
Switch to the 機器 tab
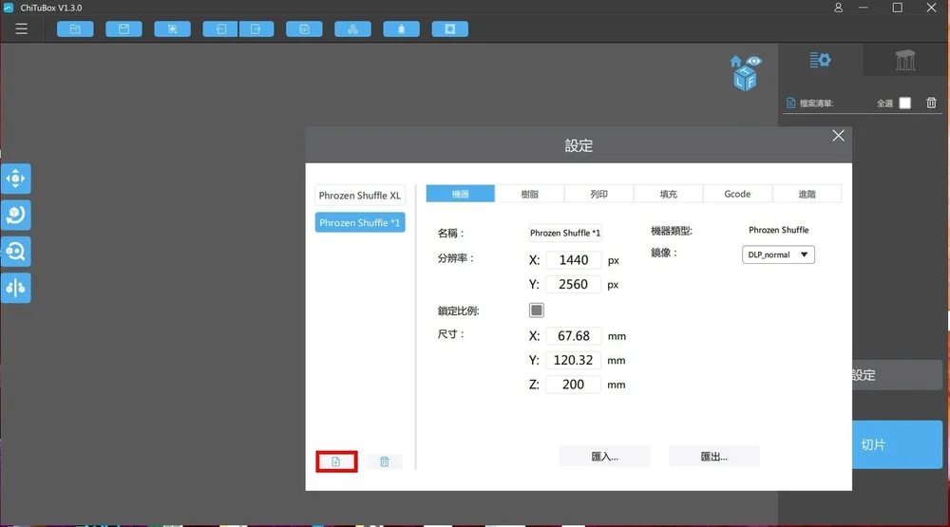coord(461,194)
